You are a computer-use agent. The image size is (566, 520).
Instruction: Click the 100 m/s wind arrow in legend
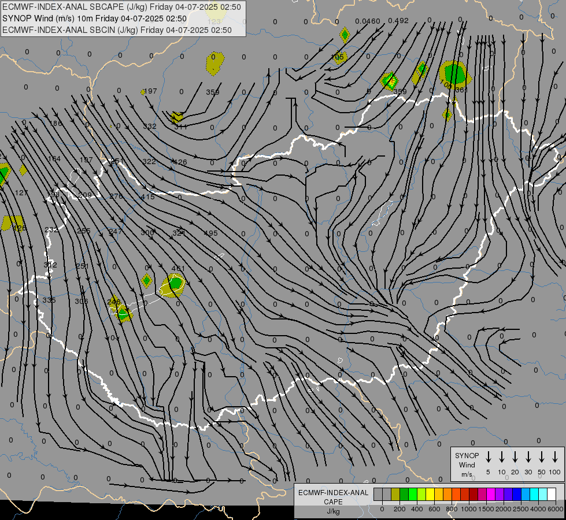point(555,457)
